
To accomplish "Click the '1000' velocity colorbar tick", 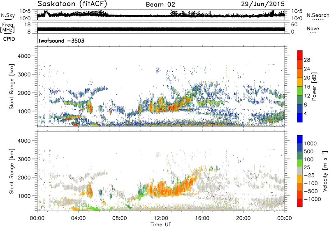I will pyautogui.click(x=310, y=143).
